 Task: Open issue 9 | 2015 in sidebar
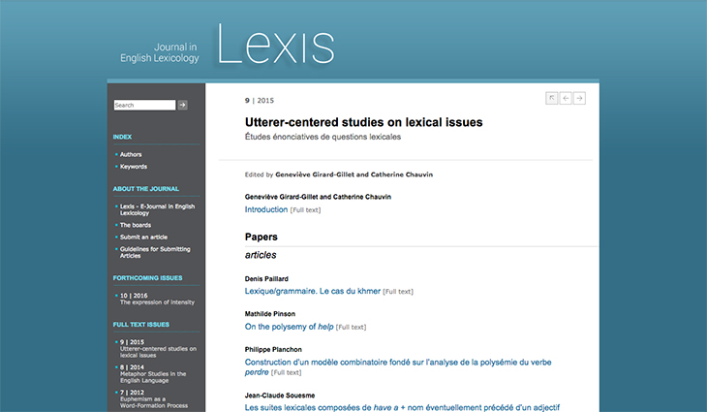coord(158,348)
